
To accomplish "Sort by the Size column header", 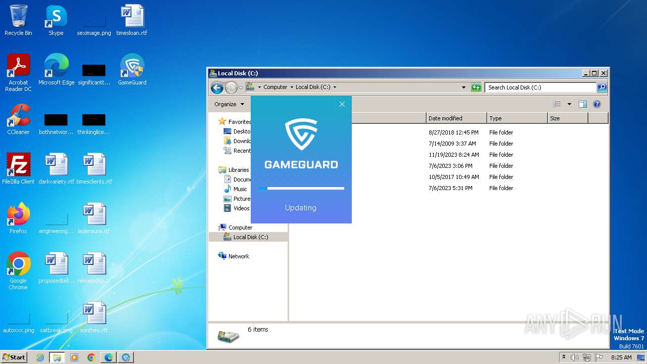I will pos(568,118).
